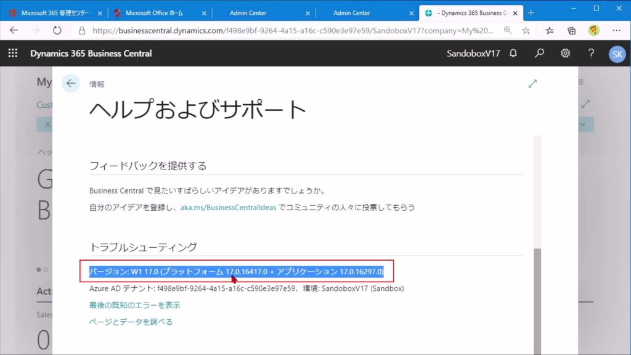Open the SK user account avatar
Screen dimensions: 631x355
click(617, 54)
